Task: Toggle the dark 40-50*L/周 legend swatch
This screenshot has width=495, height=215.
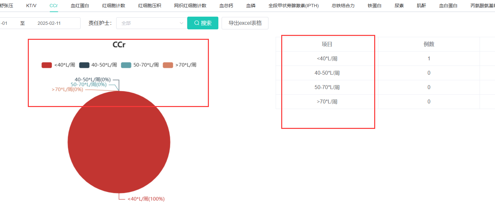Action: [x=84, y=65]
